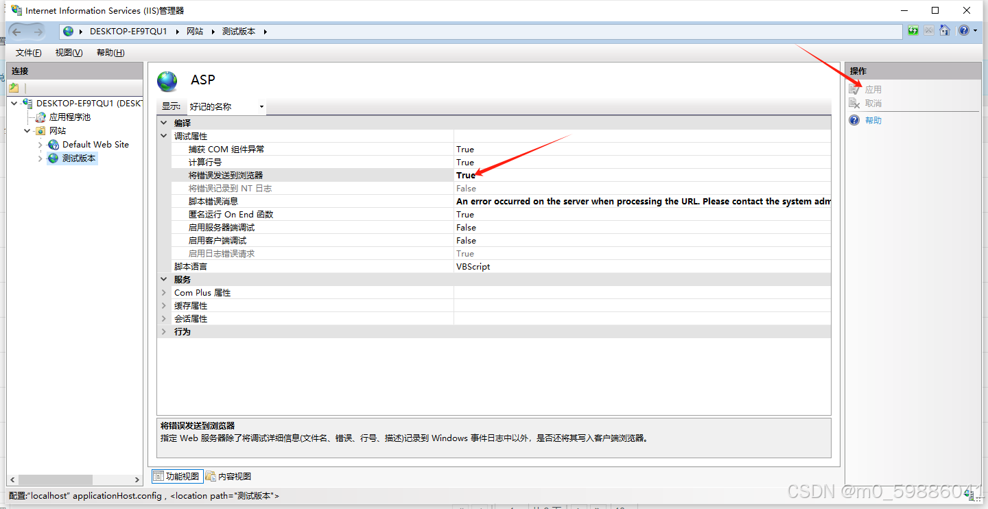Screen dimensions: 988x509
Task: Click the connection folder icon under 连接
Action: tap(14, 87)
